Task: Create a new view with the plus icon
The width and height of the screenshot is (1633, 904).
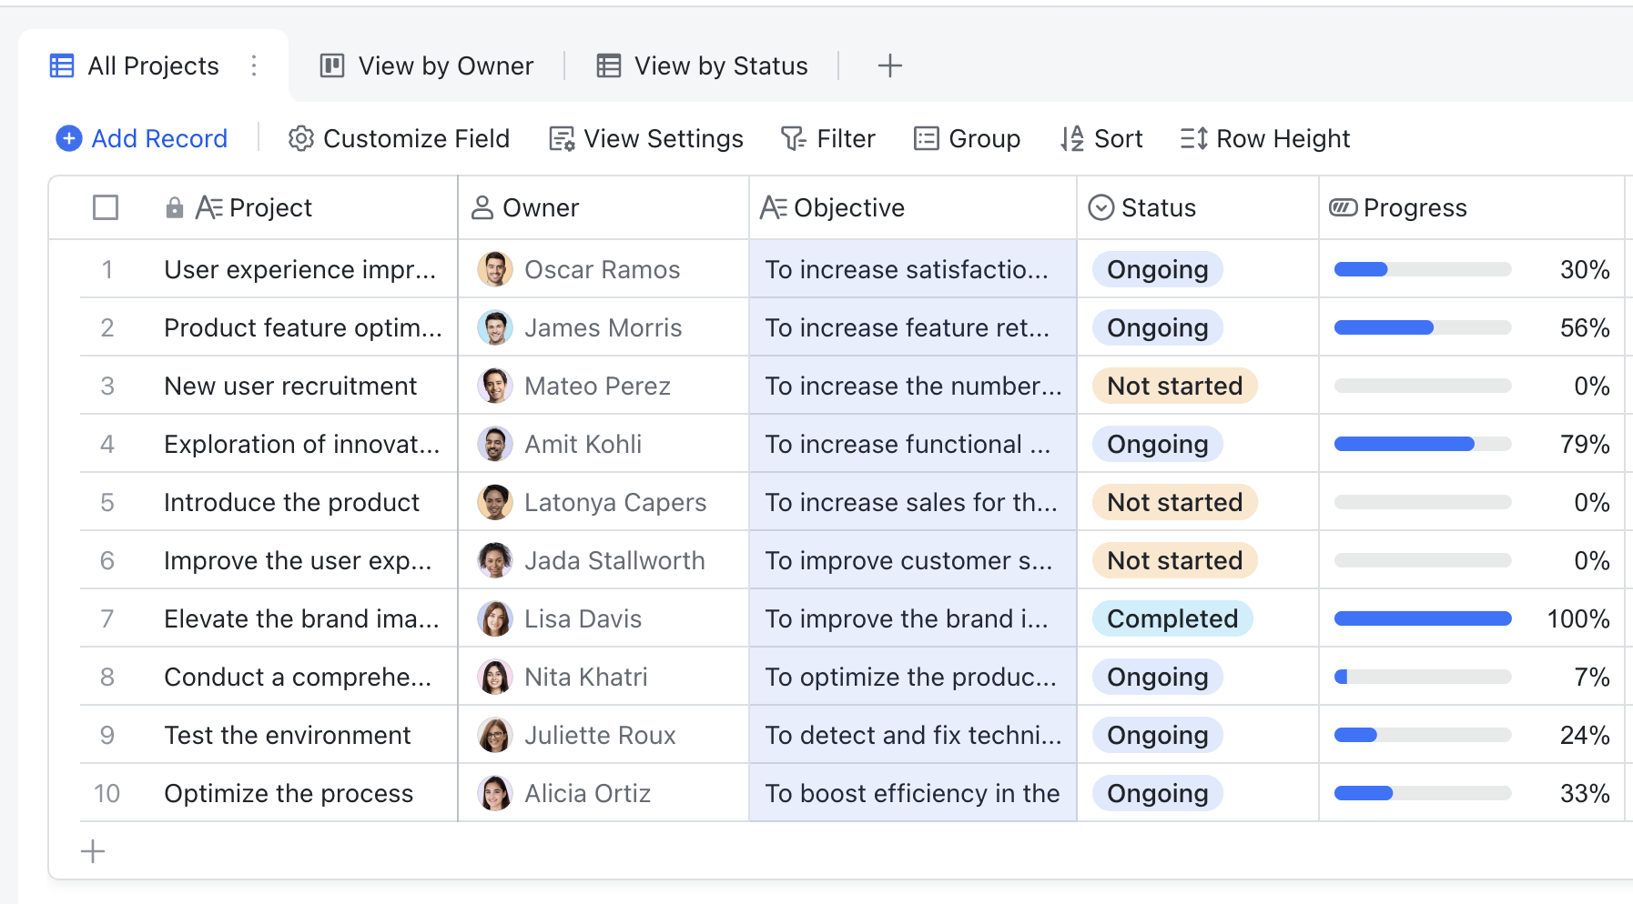Action: (889, 65)
